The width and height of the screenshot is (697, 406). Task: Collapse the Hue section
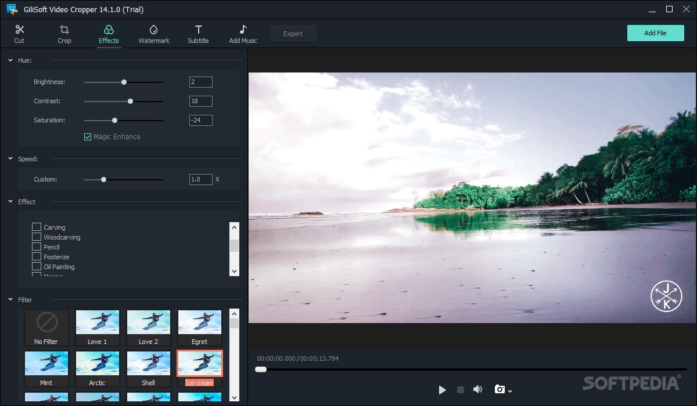tap(9, 60)
